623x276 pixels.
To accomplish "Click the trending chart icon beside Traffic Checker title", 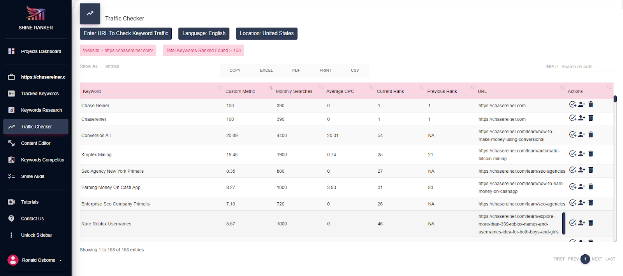I will coord(90,14).
